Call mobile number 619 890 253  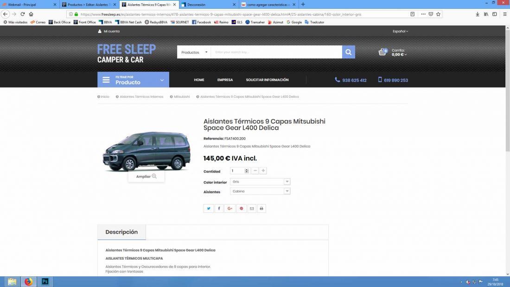click(x=393, y=80)
